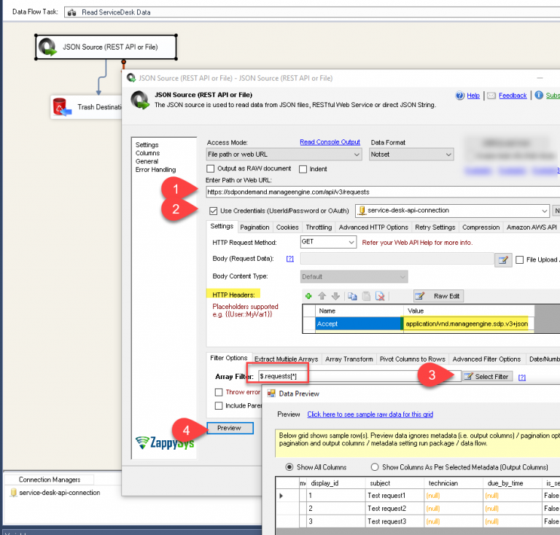Click the delete header icon with red X
Viewport: 560px width, 535px height.
click(x=380, y=297)
